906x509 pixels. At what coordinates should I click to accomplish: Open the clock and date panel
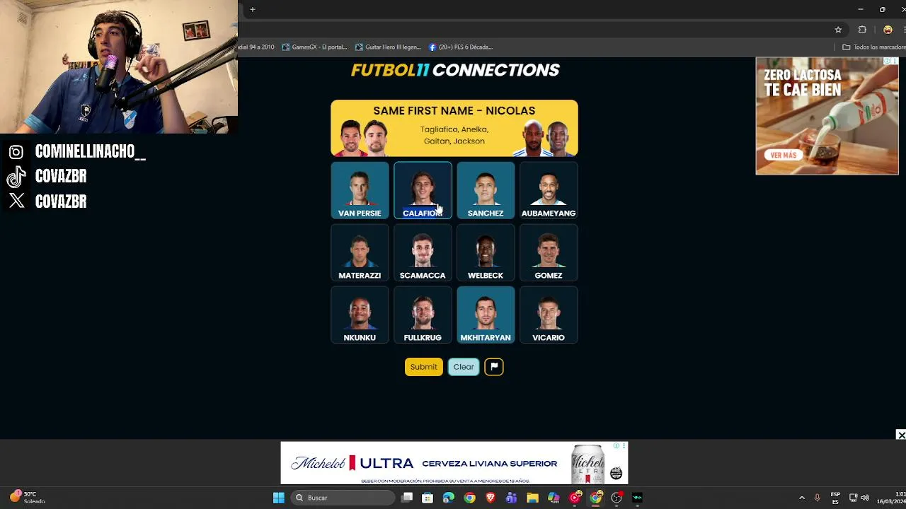892,498
